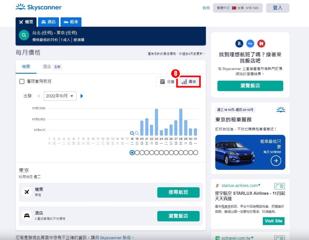Click the magnifier icon above day 18
309x240 pixels.
tap(132, 133)
